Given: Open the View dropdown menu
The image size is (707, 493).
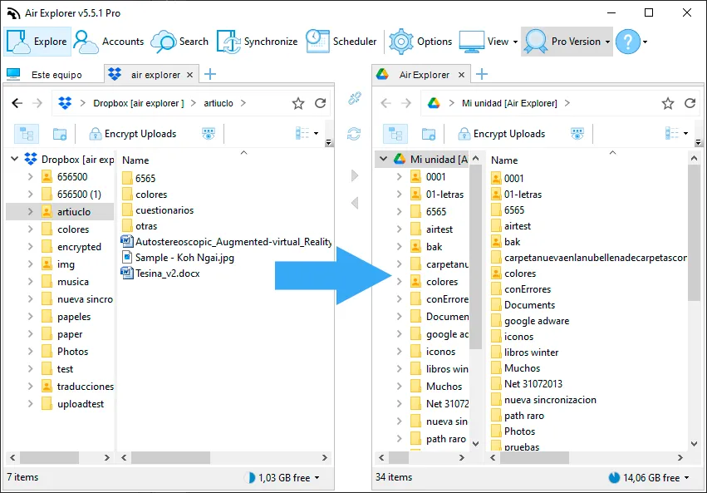Looking at the screenshot, I should pos(489,42).
